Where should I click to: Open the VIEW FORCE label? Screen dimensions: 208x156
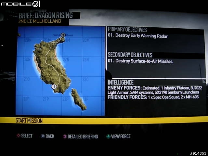pyautogui.click(x=121, y=136)
